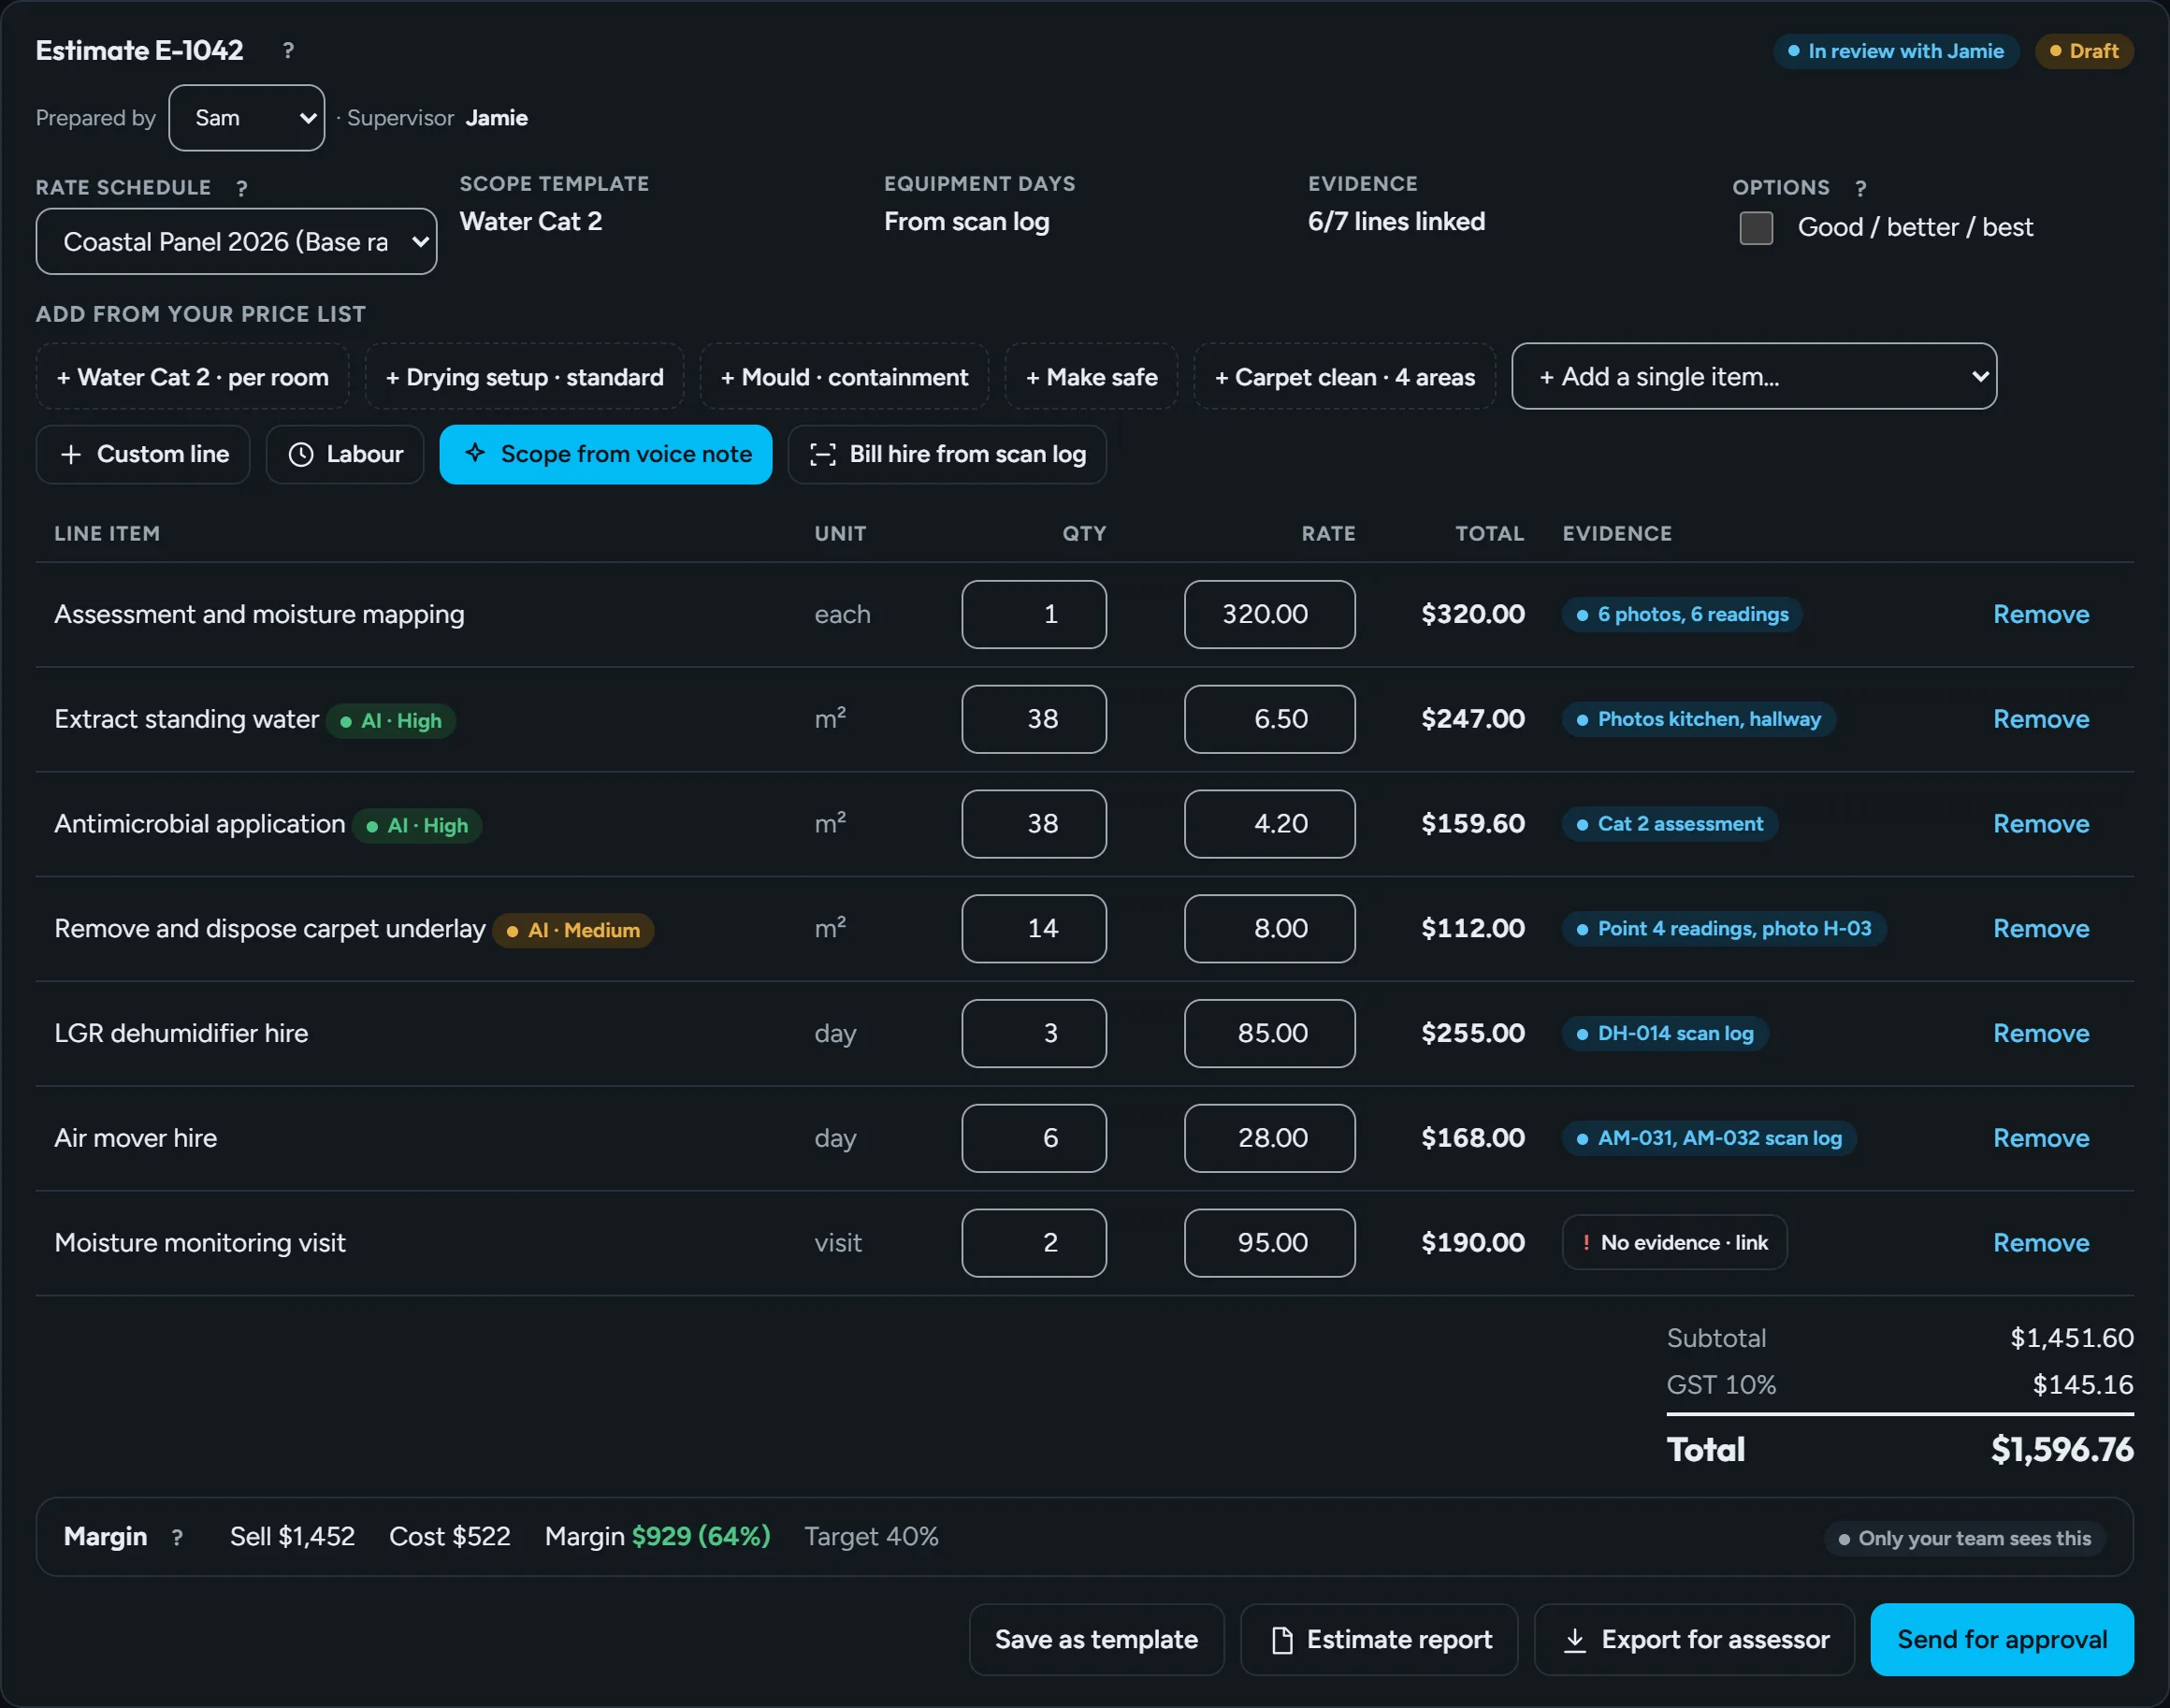Run Scope from voice note
2170x1708 pixels.
tap(606, 454)
